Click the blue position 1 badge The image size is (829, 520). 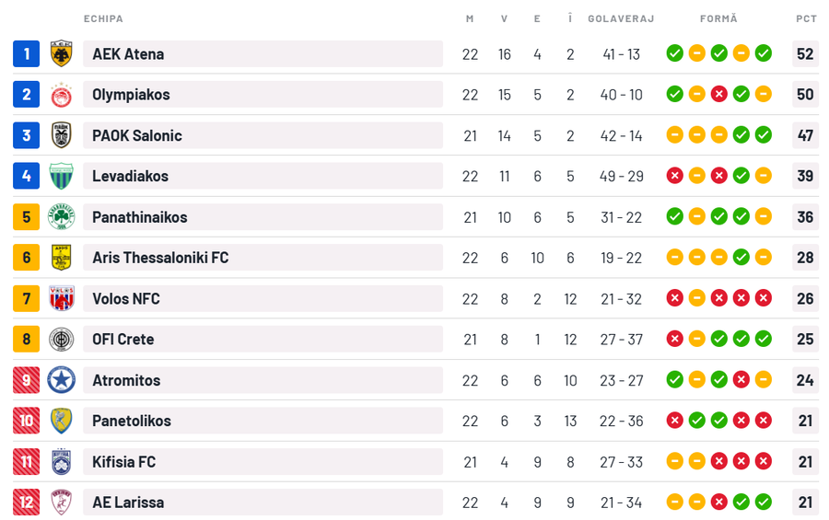(27, 54)
